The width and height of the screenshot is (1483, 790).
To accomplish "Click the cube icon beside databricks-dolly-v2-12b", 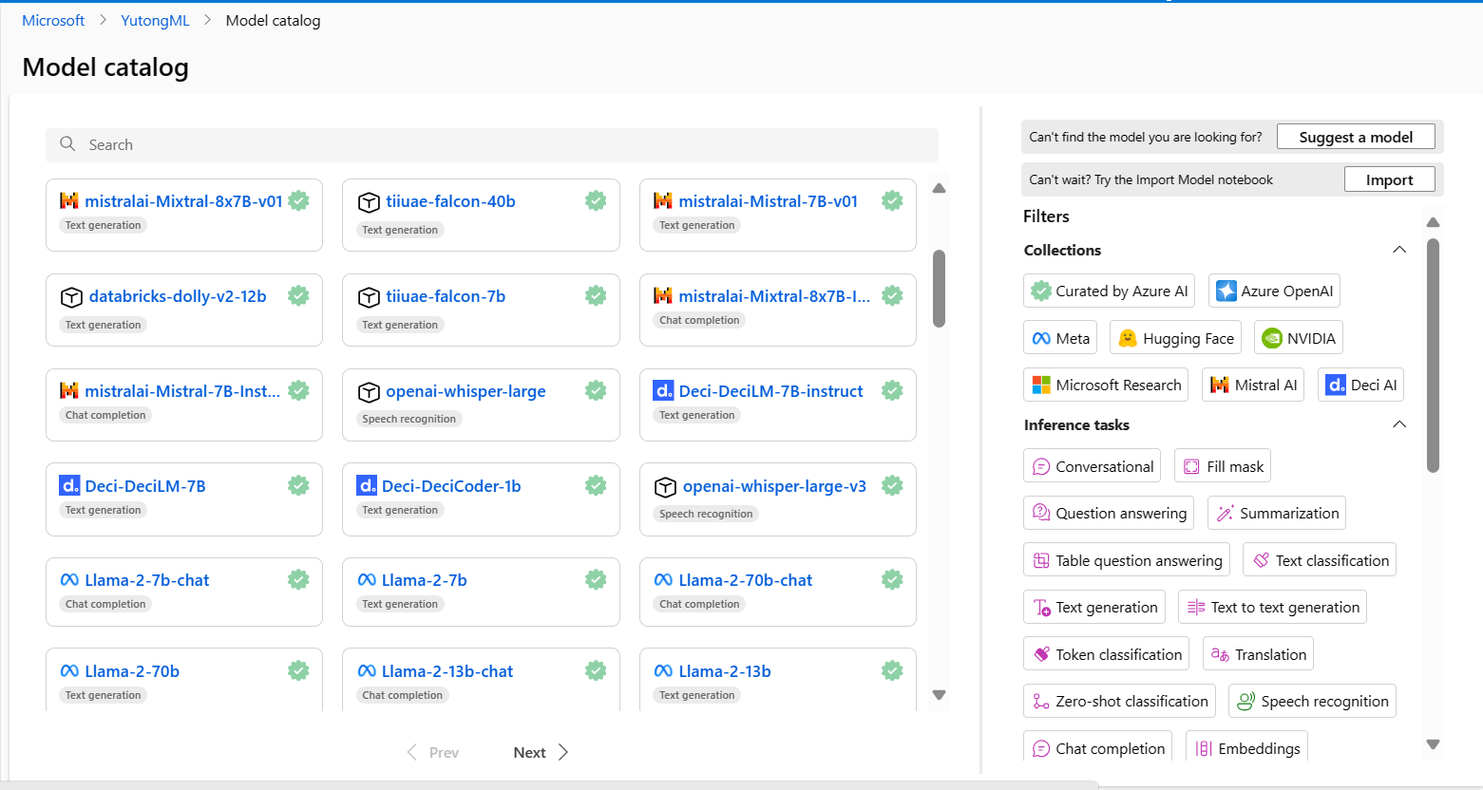I will pyautogui.click(x=71, y=297).
